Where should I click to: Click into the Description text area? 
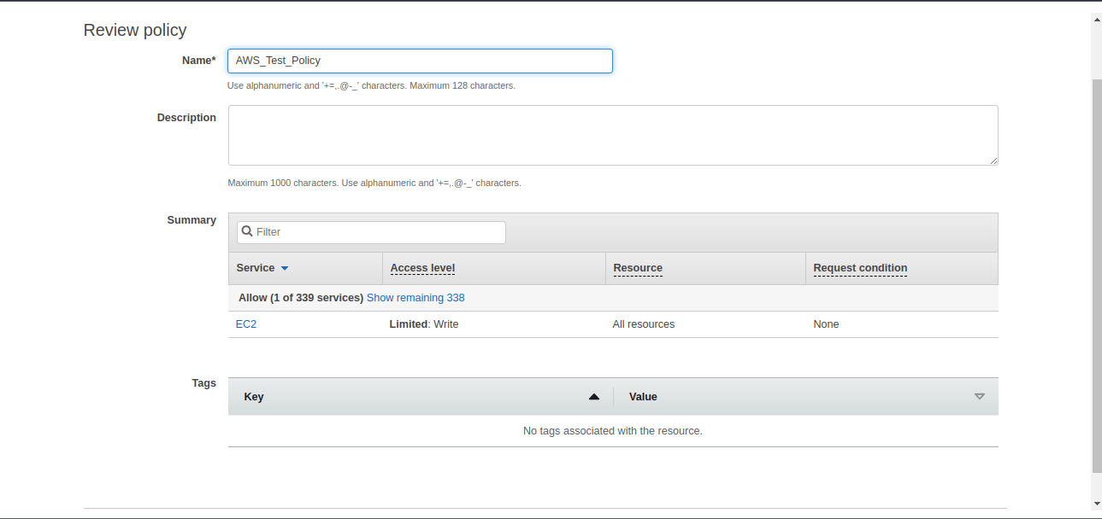pyautogui.click(x=613, y=135)
